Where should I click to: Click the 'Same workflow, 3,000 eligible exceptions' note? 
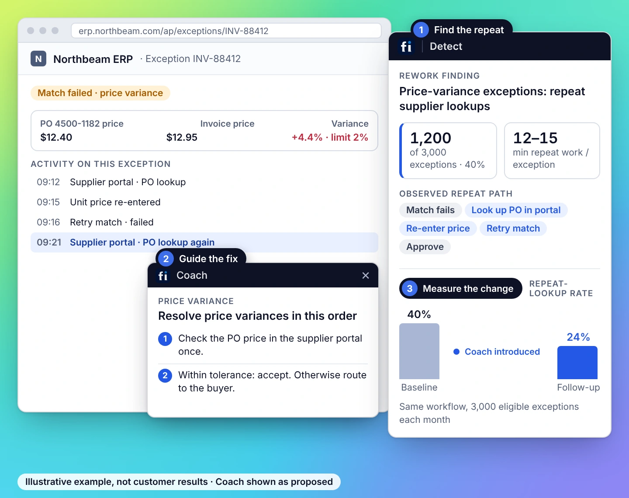coord(489,413)
